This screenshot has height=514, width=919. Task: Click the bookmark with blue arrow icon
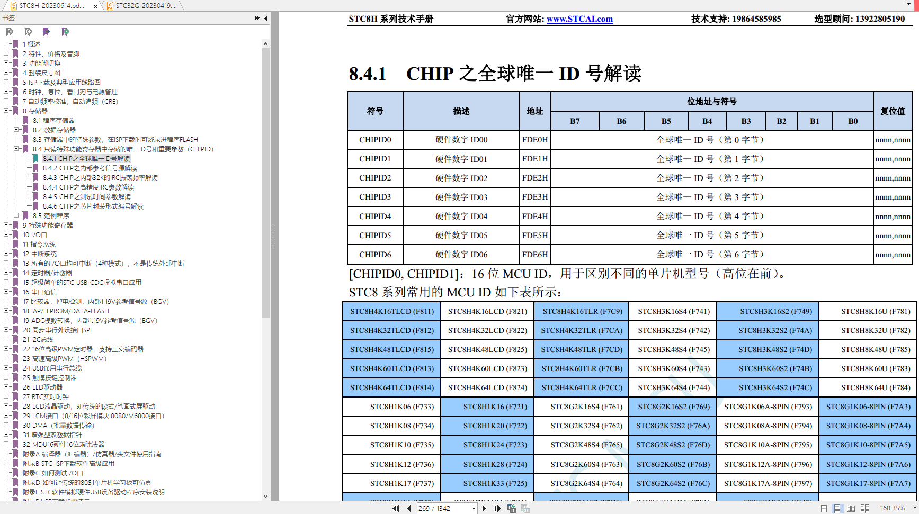(47, 32)
